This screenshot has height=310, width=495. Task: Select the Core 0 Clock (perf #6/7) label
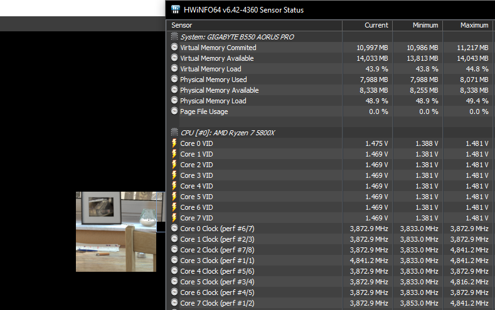point(217,229)
